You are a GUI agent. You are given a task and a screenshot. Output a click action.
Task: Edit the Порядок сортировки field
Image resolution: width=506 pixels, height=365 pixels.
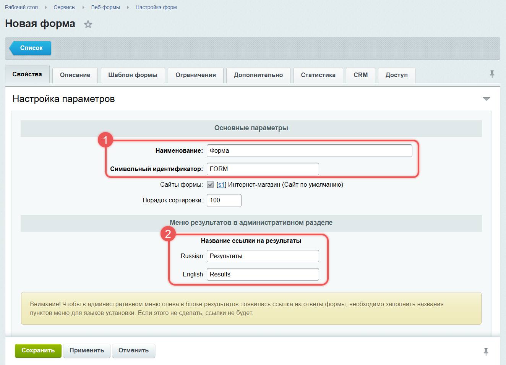point(224,200)
